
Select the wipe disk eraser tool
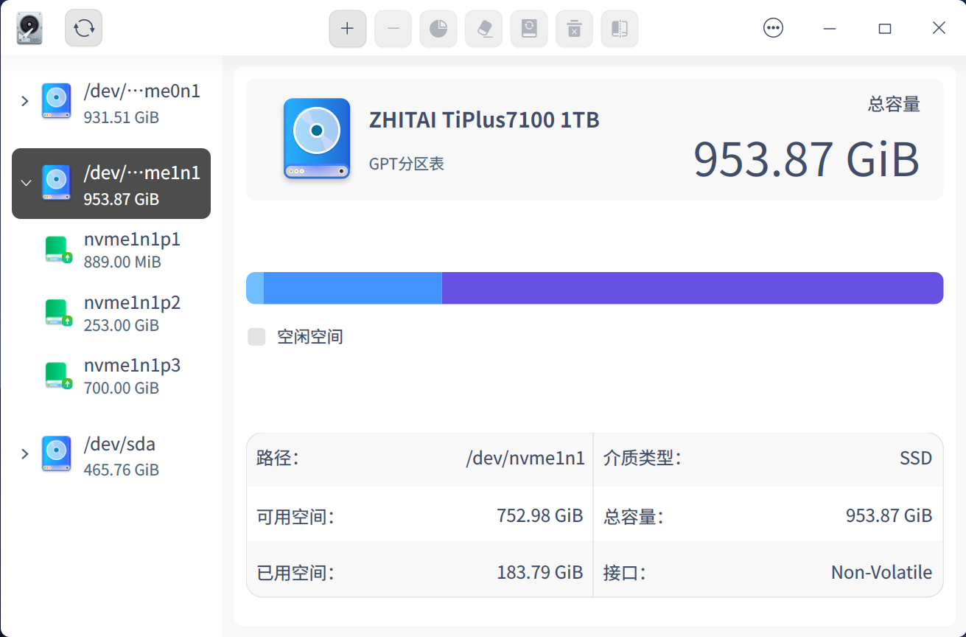[x=483, y=28]
